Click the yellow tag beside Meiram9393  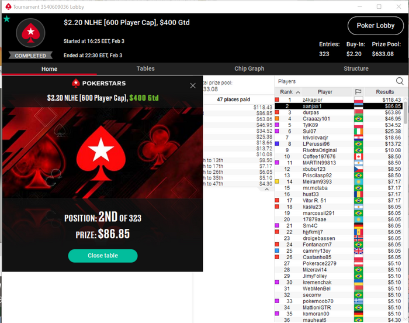tap(277, 181)
